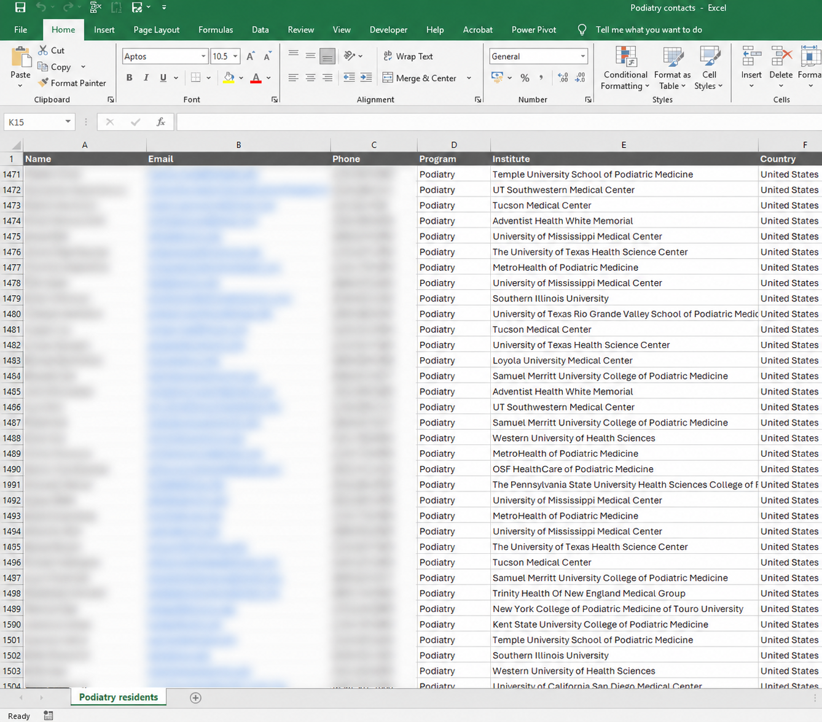This screenshot has width=822, height=722.
Task: Open the Power Pivot tab
Action: tap(534, 29)
